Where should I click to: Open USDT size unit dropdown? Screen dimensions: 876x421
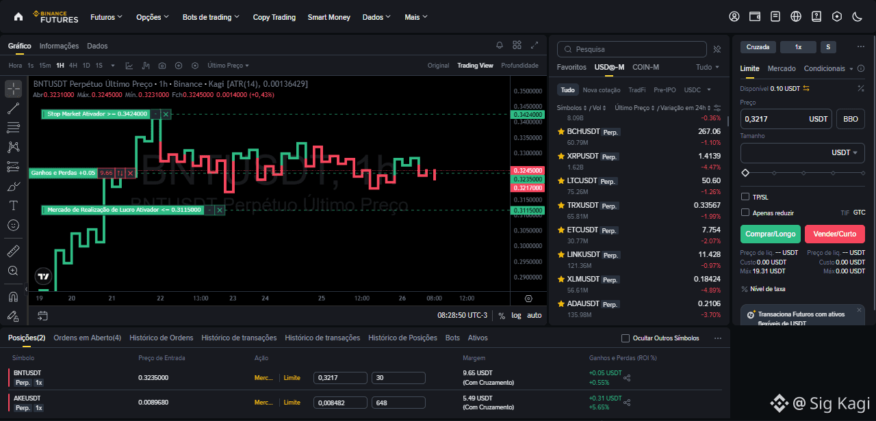845,152
